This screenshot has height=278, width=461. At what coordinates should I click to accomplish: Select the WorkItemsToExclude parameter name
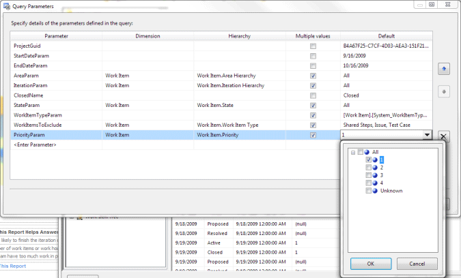pyautogui.click(x=38, y=125)
